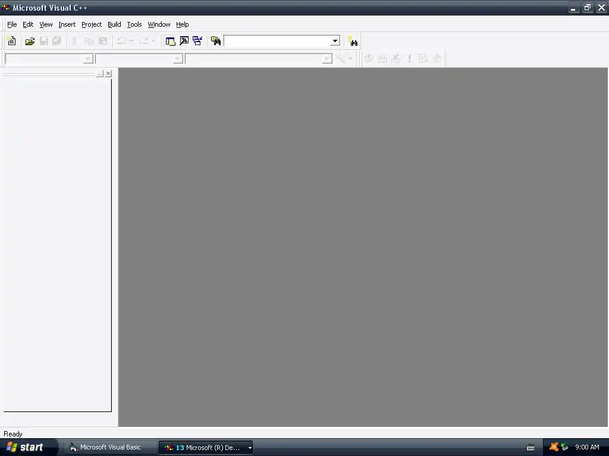Viewport: 609px width, 456px height.
Task: Click the Compile icon in build toolbar
Action: pyautogui.click(x=369, y=59)
